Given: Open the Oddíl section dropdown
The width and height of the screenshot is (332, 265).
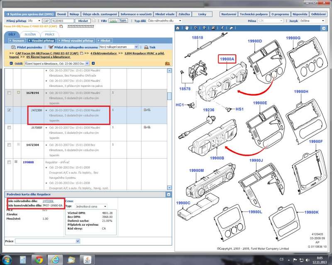Looking at the screenshot, I should pyautogui.click(x=87, y=63).
